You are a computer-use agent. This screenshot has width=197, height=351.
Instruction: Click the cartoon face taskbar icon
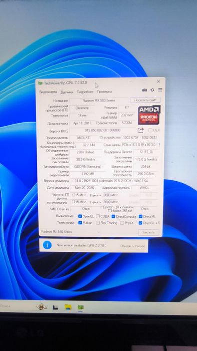pyautogui.click(x=42, y=307)
